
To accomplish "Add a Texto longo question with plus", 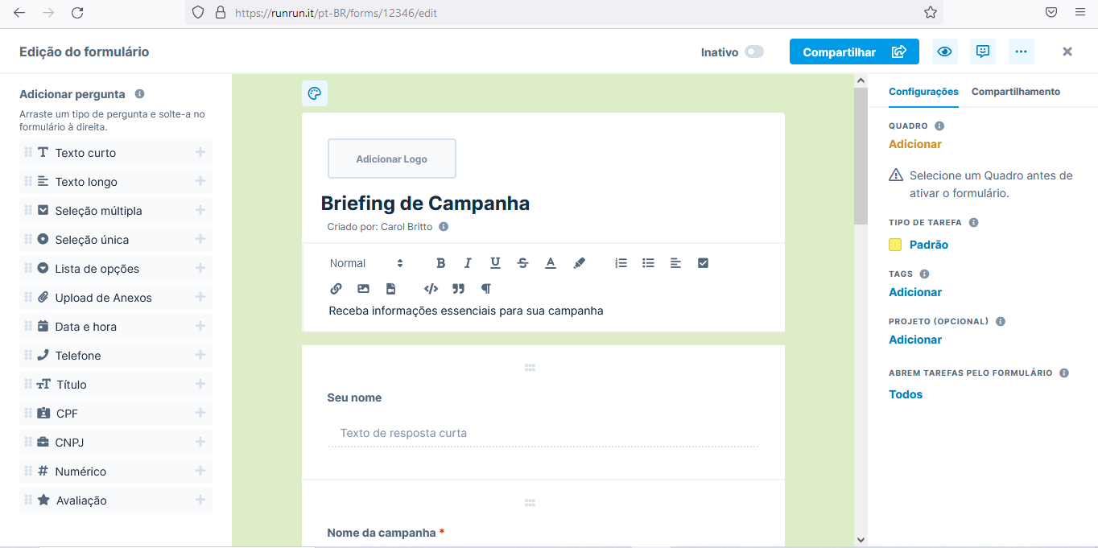I will tap(200, 181).
